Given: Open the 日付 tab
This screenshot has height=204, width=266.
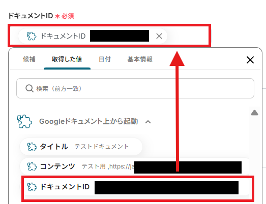Looking at the screenshot, I should [x=105, y=59].
